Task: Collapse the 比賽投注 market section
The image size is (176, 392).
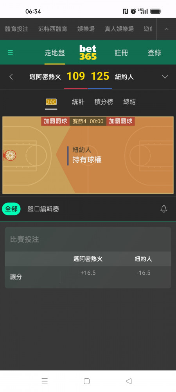Action: [x=88, y=239]
